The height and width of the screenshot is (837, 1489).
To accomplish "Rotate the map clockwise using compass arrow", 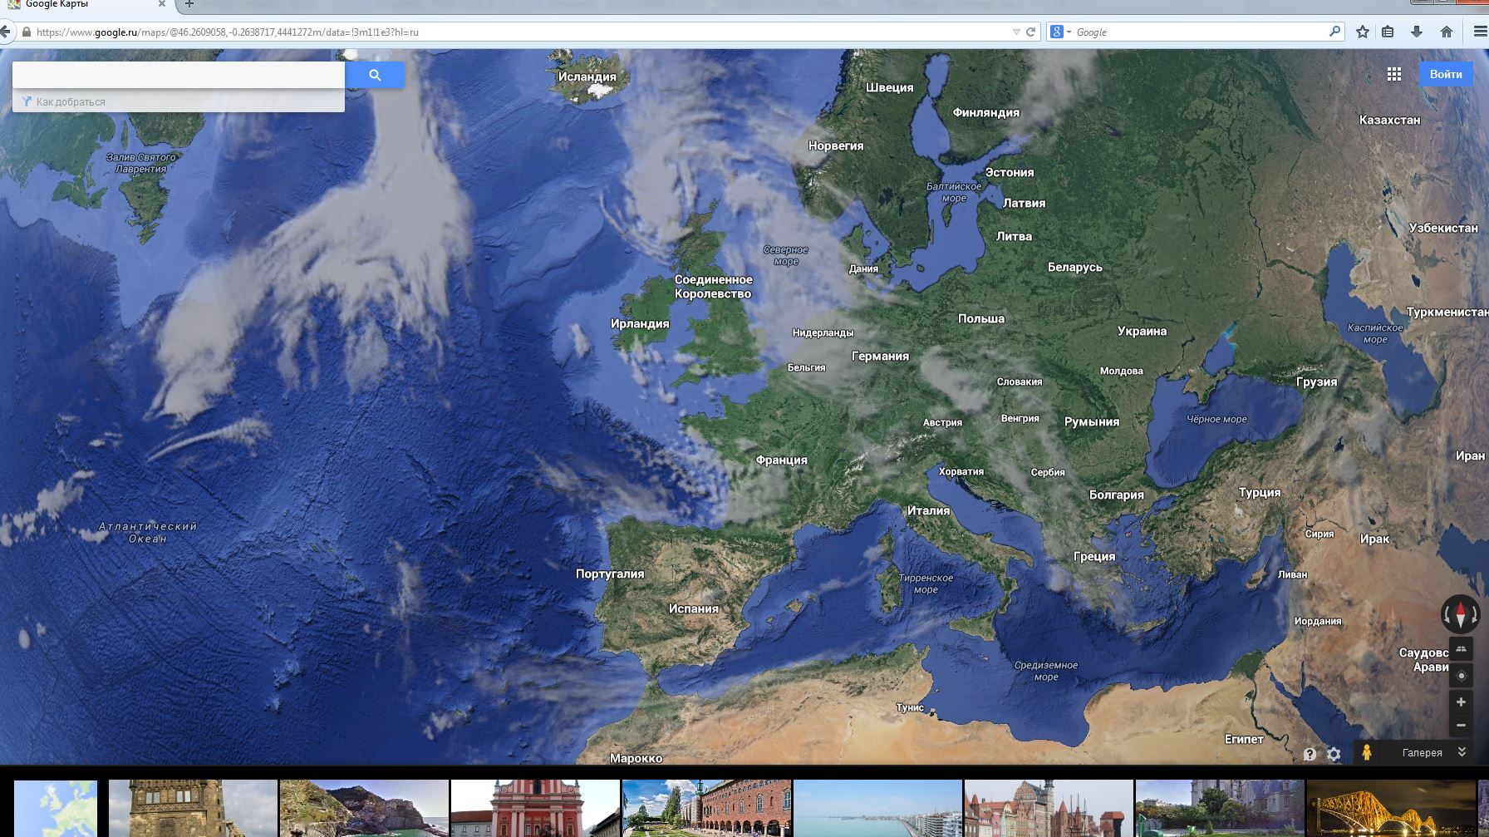I will pyautogui.click(x=1475, y=615).
